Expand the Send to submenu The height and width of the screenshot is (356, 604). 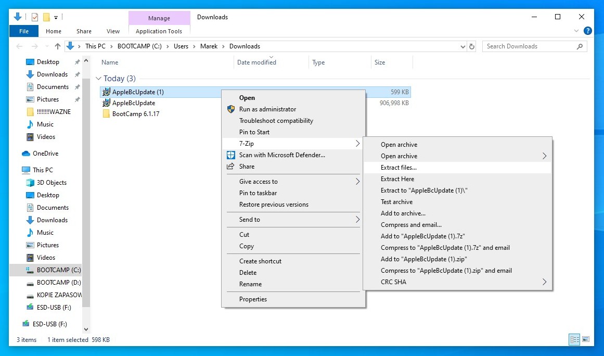pyautogui.click(x=293, y=220)
